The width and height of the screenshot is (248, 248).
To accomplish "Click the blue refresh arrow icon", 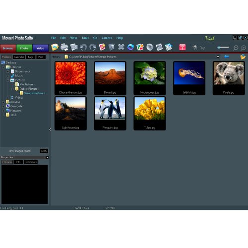I will point(130,47).
